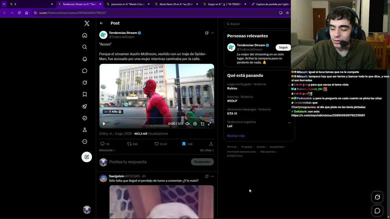Expand Más opciones in the footer
Image resolution: width=390 pixels, height=219 pixels.
click(x=268, y=152)
